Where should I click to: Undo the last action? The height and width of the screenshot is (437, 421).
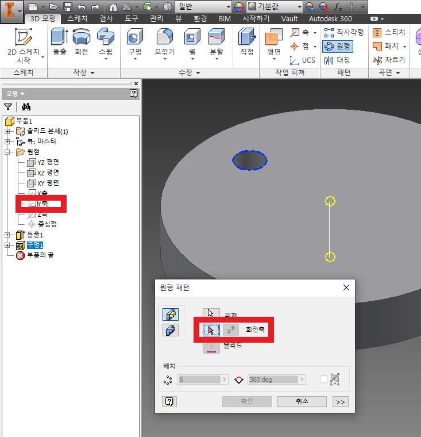82,7
